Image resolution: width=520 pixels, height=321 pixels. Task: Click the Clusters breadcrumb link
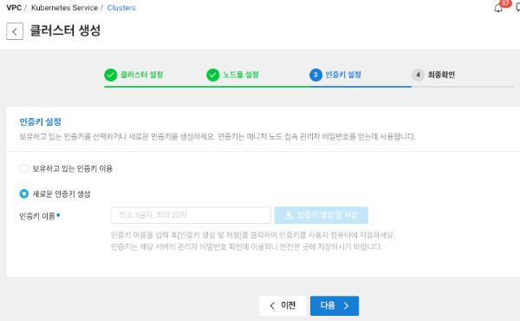(x=121, y=8)
